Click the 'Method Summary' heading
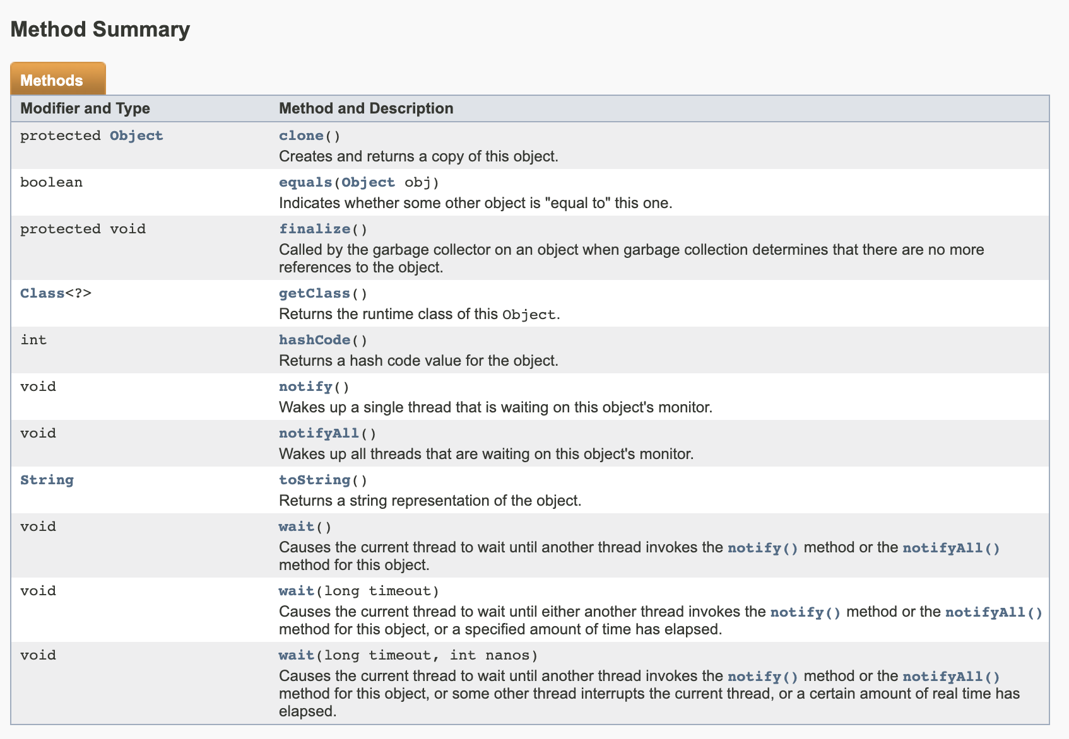Screen dimensions: 1069x739 pos(100,30)
